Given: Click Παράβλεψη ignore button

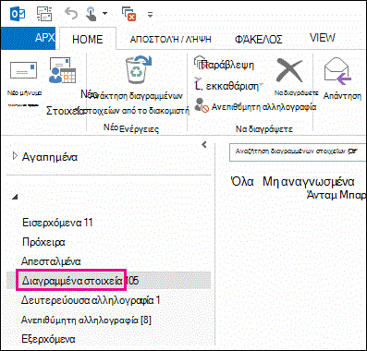Looking at the screenshot, I should (224, 65).
